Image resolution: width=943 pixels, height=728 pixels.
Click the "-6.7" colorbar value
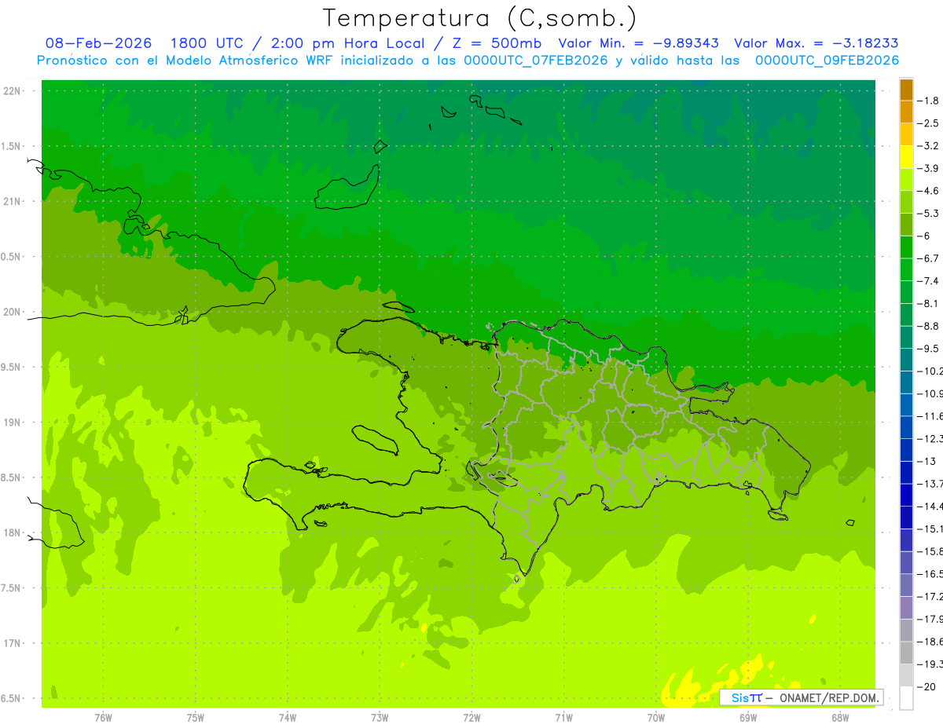(928, 258)
